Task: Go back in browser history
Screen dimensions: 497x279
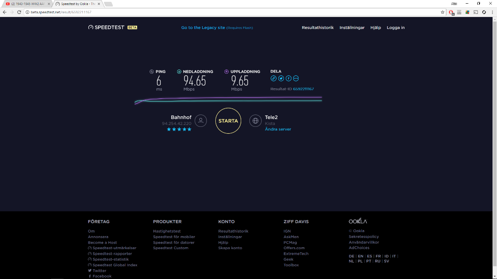Action: tap(5, 12)
